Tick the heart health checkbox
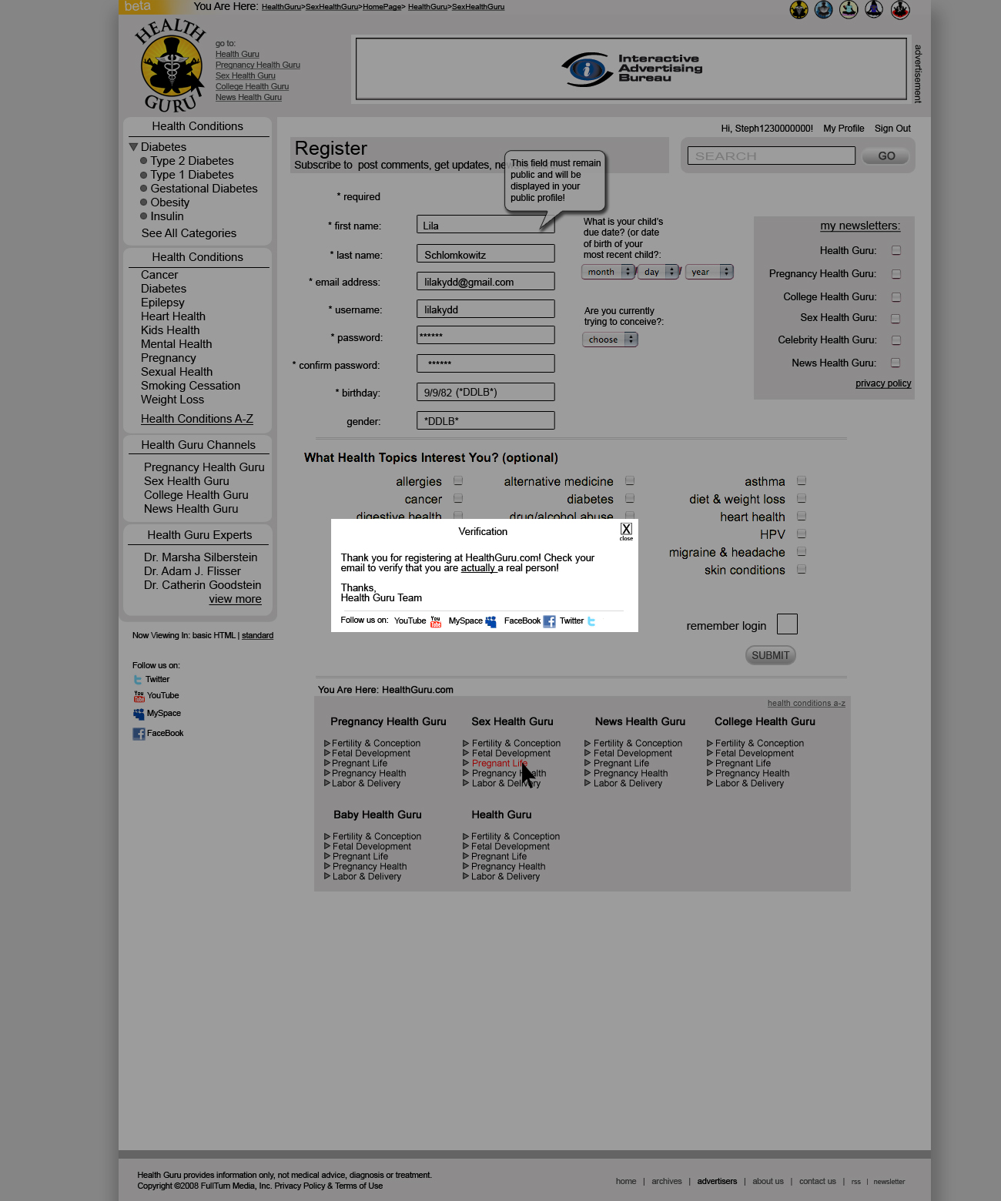This screenshot has width=1001, height=1201. [x=802, y=516]
